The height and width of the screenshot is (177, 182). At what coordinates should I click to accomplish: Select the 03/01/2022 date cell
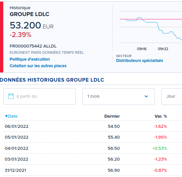pos(16,159)
